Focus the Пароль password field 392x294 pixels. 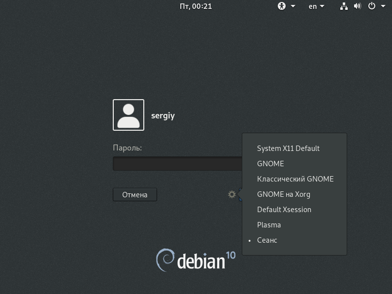point(177,164)
